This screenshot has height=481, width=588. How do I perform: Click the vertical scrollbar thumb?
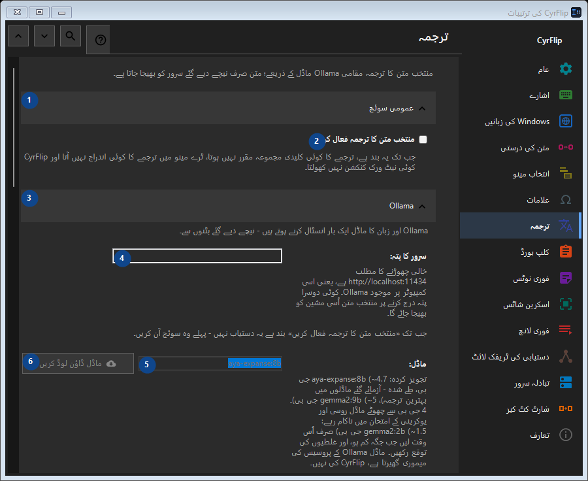(14, 127)
